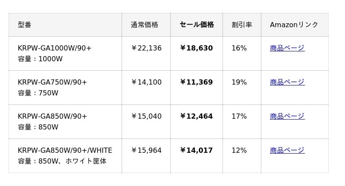Select the regular price ¥15,964
The width and height of the screenshot is (345, 186).
click(146, 150)
